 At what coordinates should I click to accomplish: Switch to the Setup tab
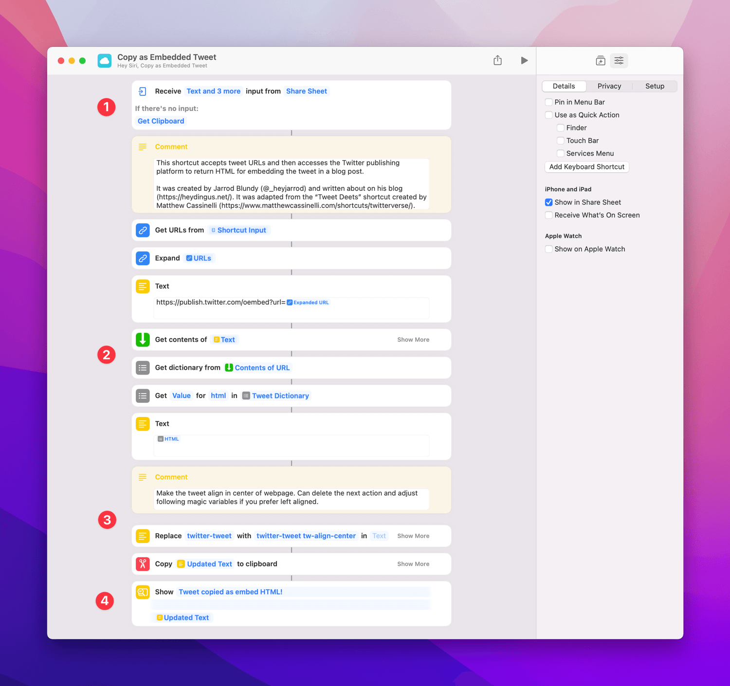655,86
